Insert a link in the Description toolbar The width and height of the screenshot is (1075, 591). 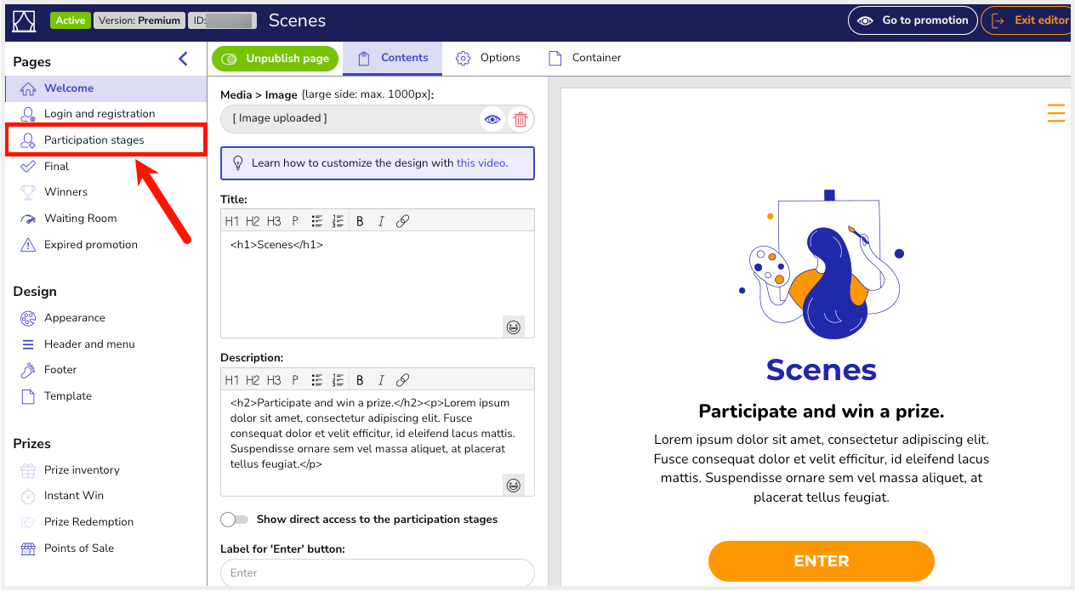pos(403,380)
